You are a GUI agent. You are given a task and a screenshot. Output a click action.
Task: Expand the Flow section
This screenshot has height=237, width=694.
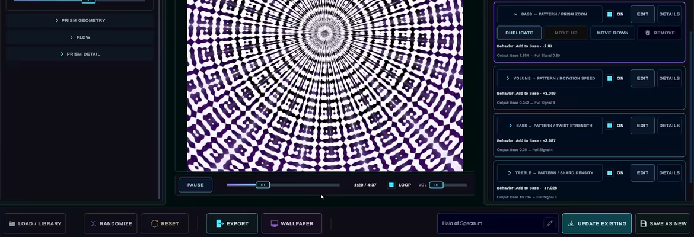pyautogui.click(x=80, y=37)
